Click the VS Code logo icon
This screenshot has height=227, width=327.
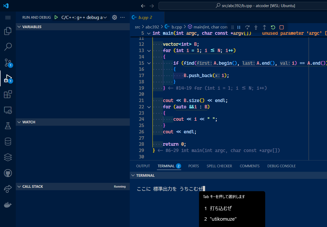point(6,6)
